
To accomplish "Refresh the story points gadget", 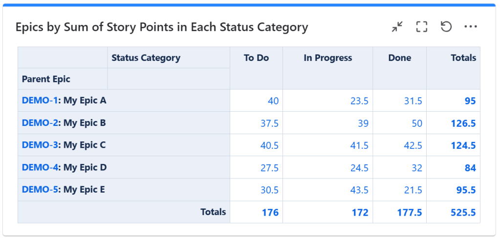I will pyautogui.click(x=446, y=27).
